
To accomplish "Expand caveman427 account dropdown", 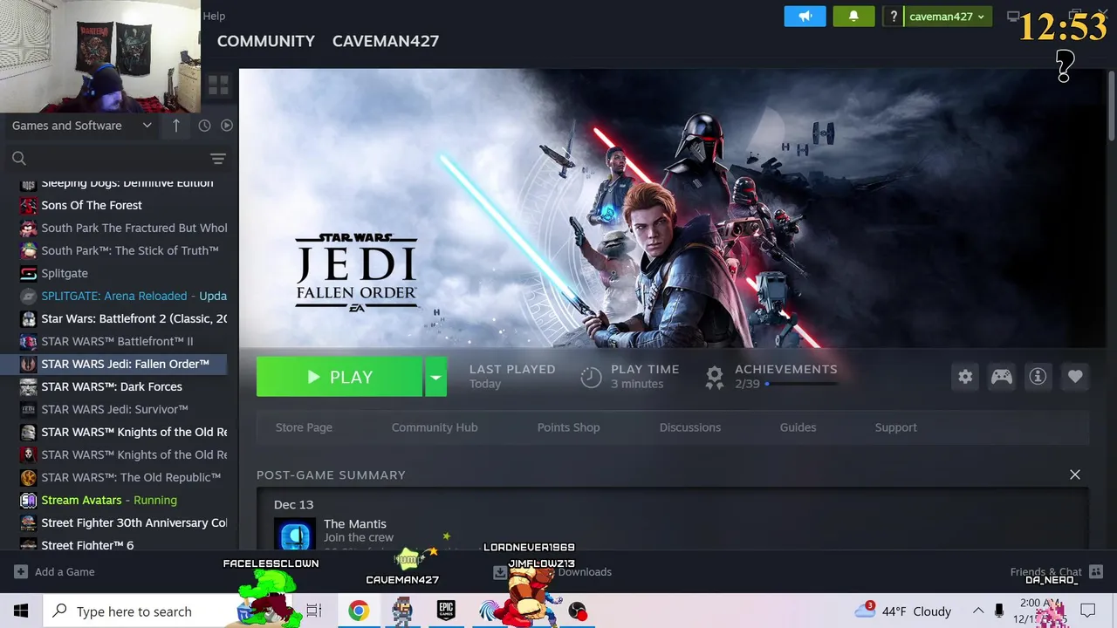I will [947, 17].
